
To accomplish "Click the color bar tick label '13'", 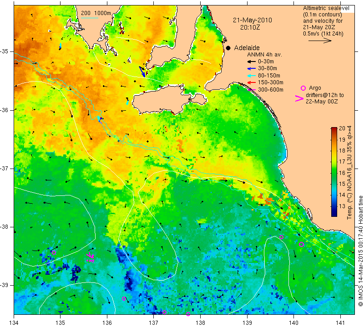I will pyautogui.click(x=342, y=206).
